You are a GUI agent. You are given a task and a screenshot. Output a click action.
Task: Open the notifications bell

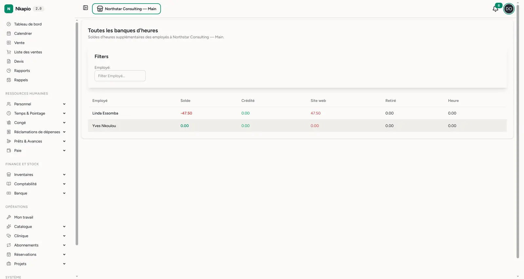coord(496,9)
